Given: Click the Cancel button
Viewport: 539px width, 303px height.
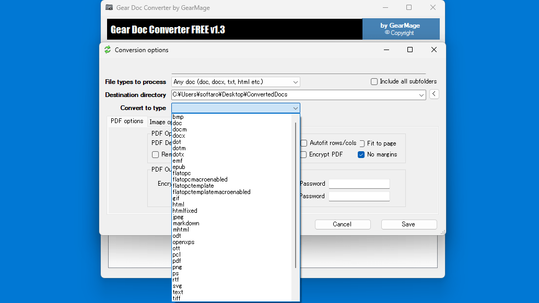Looking at the screenshot, I should tap(342, 224).
